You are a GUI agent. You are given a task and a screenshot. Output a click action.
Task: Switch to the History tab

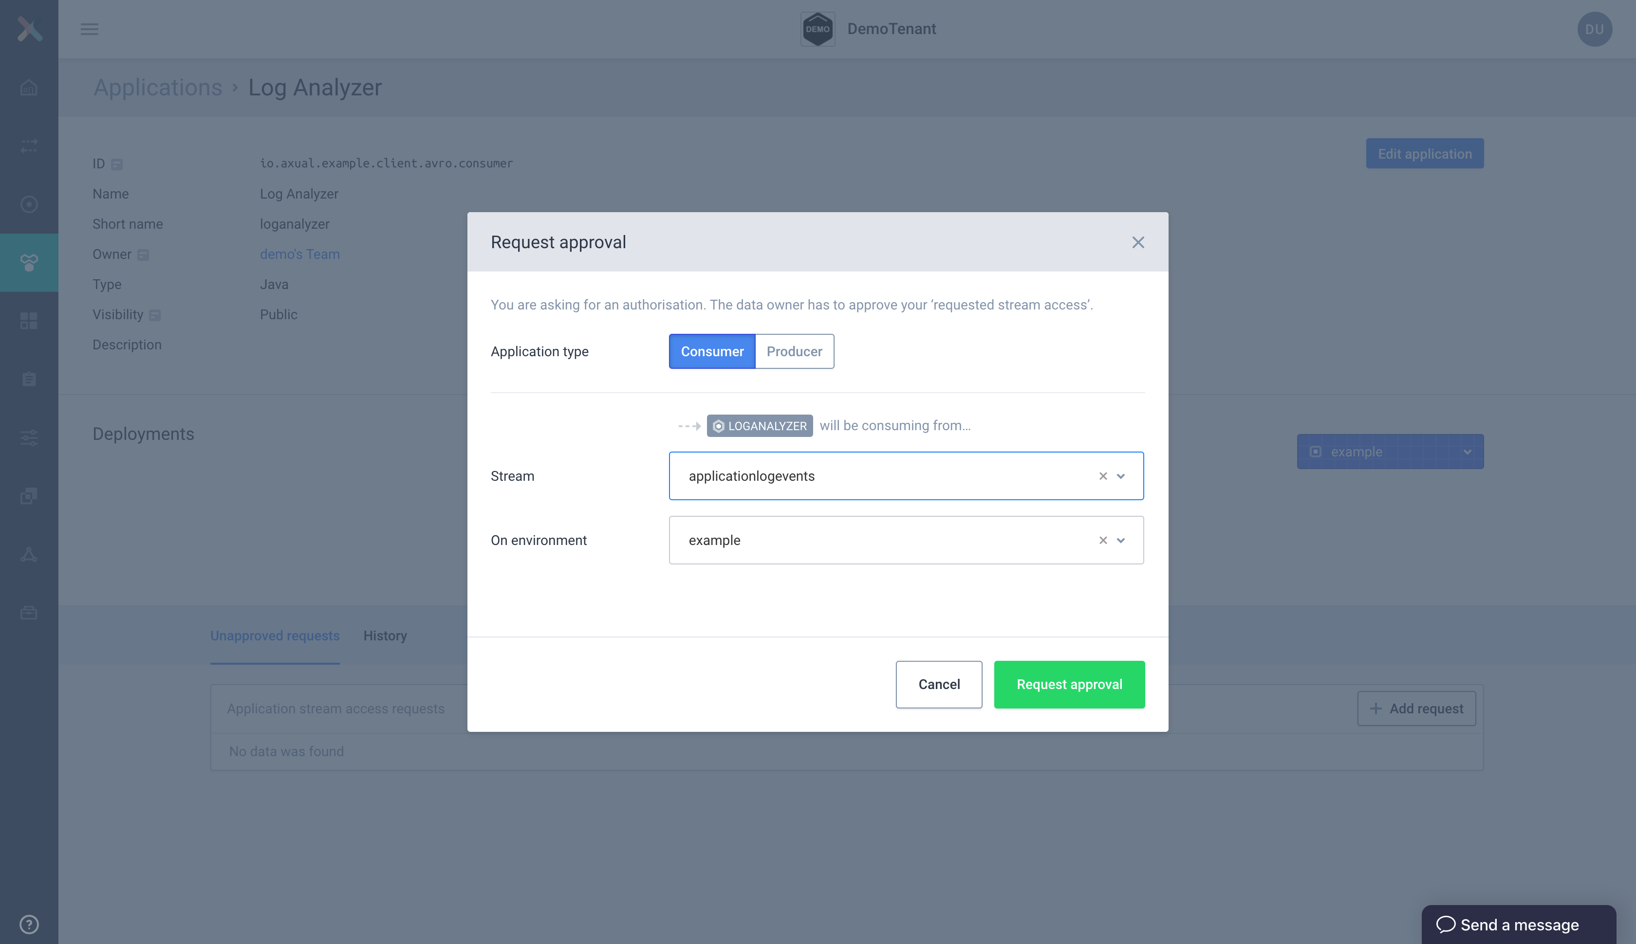(x=386, y=635)
